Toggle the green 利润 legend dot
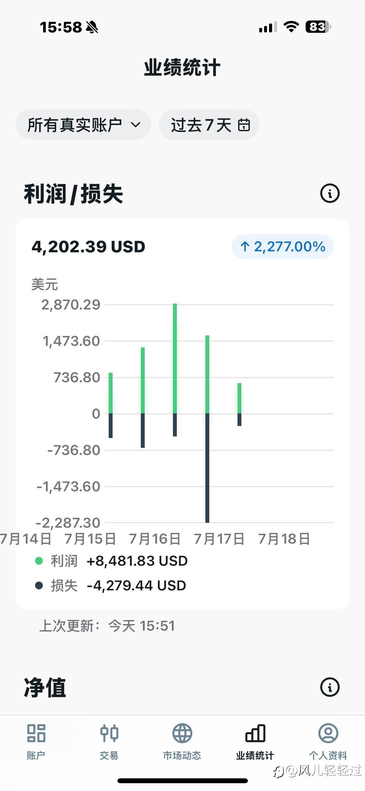The width and height of the screenshot is (365, 791). click(39, 561)
